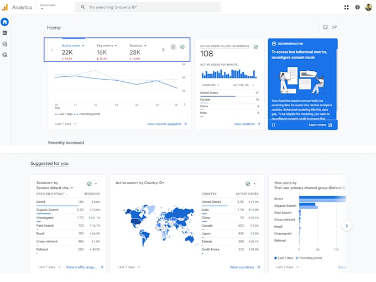
Task: Show next metrics with right chevron
Action: click(x=163, y=50)
